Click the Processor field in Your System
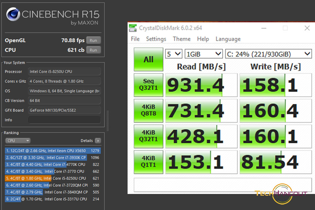This screenshot has width=315, height=210. [64, 72]
